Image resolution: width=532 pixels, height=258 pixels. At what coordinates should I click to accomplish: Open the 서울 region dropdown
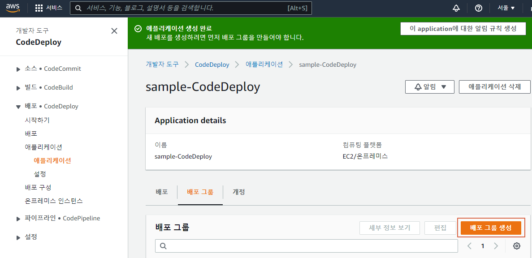pos(506,8)
